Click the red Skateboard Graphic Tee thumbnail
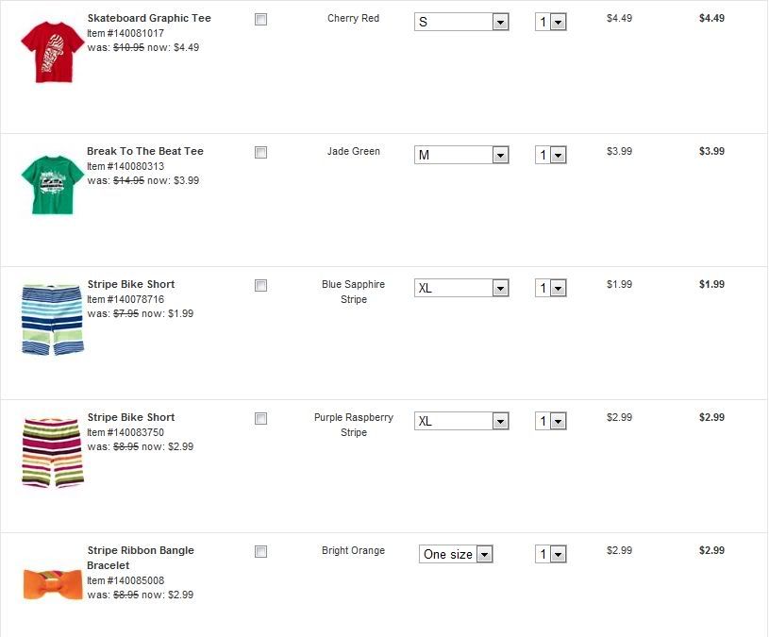The image size is (769, 637). (51, 53)
